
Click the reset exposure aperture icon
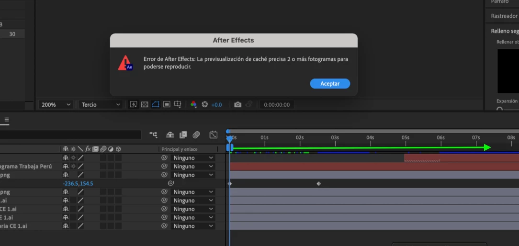(x=204, y=105)
